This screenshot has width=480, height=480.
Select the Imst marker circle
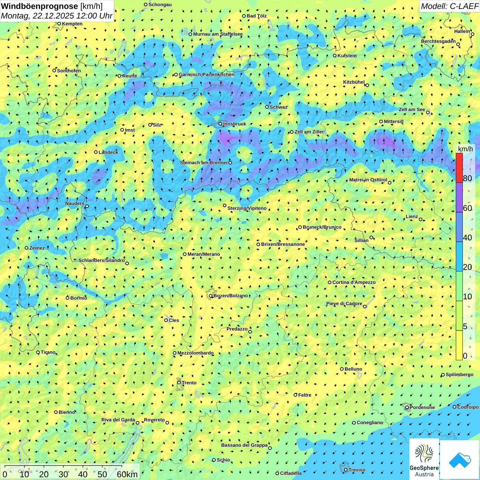point(122,130)
